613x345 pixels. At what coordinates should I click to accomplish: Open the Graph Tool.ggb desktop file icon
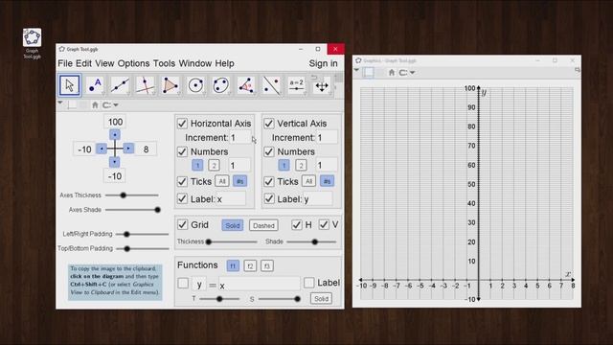tap(32, 43)
